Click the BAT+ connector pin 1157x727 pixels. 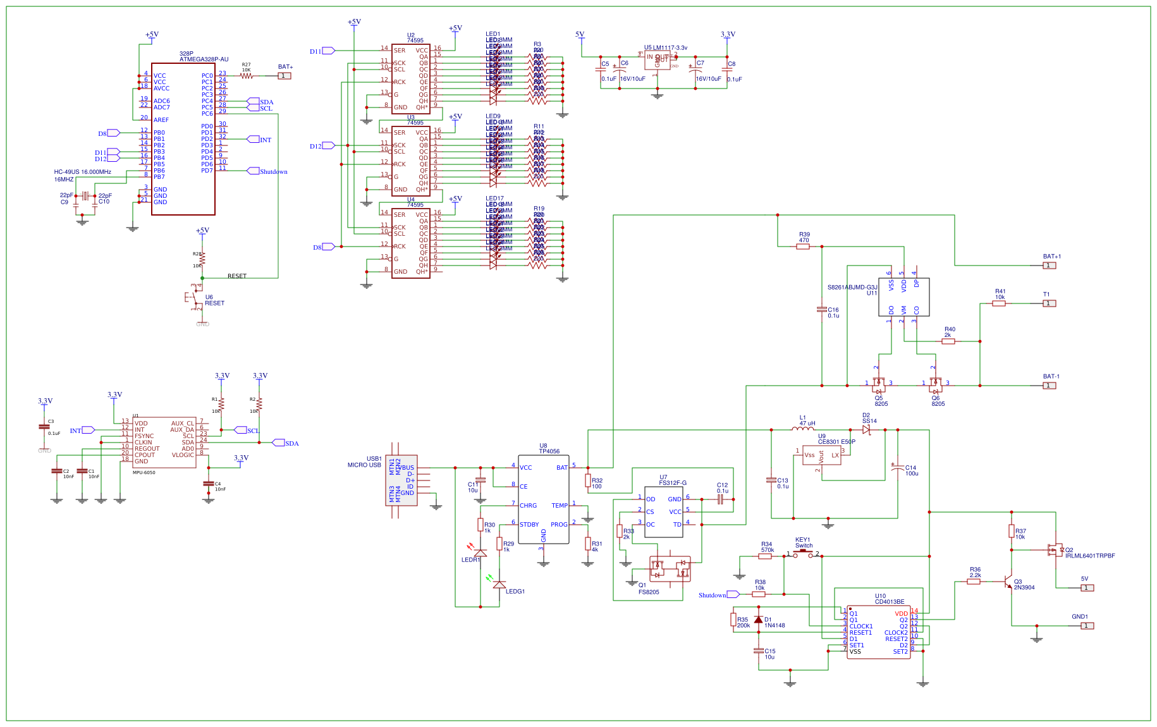point(285,75)
